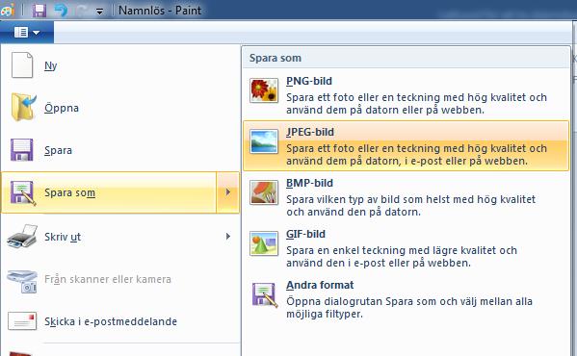Choose the Skriv ut menu label
Image resolution: width=577 pixels, height=356 pixels.
tap(63, 237)
